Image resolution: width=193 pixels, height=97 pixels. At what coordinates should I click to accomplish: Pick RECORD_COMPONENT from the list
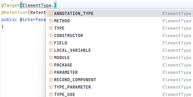[x=120, y=80]
